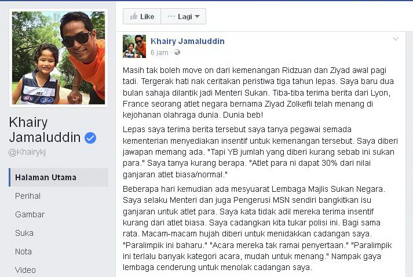Open the large profile picture
This screenshot has height=277, width=413.
(58, 58)
